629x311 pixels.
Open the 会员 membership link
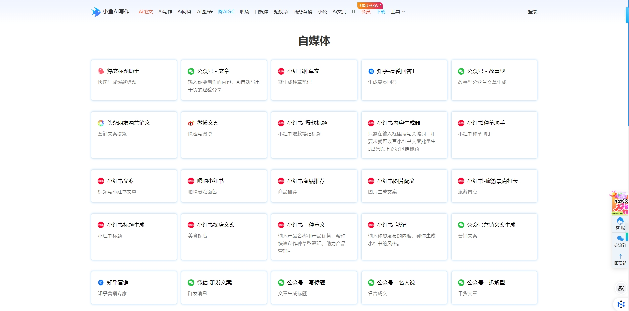[366, 12]
